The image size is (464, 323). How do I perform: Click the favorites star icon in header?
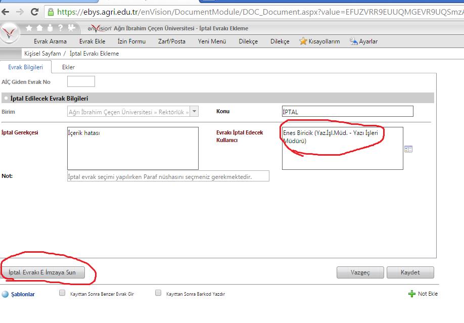click(29, 28)
